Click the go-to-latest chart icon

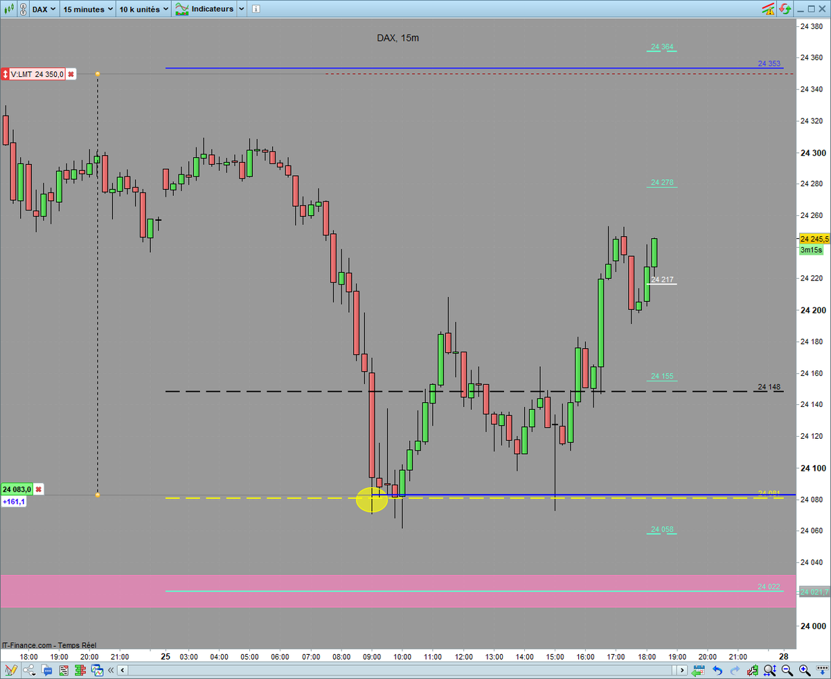[699, 670]
